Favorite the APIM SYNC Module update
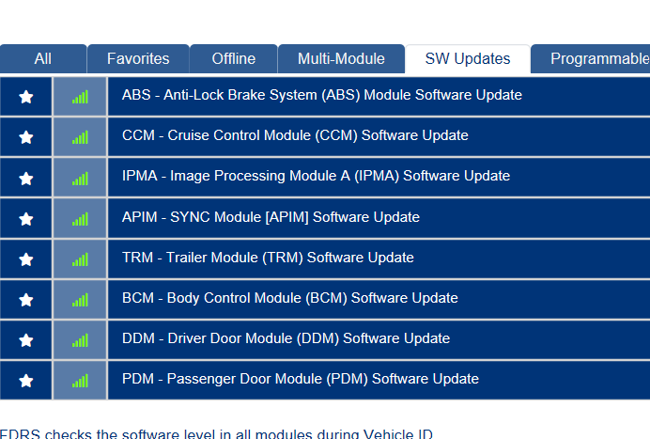 [26, 218]
